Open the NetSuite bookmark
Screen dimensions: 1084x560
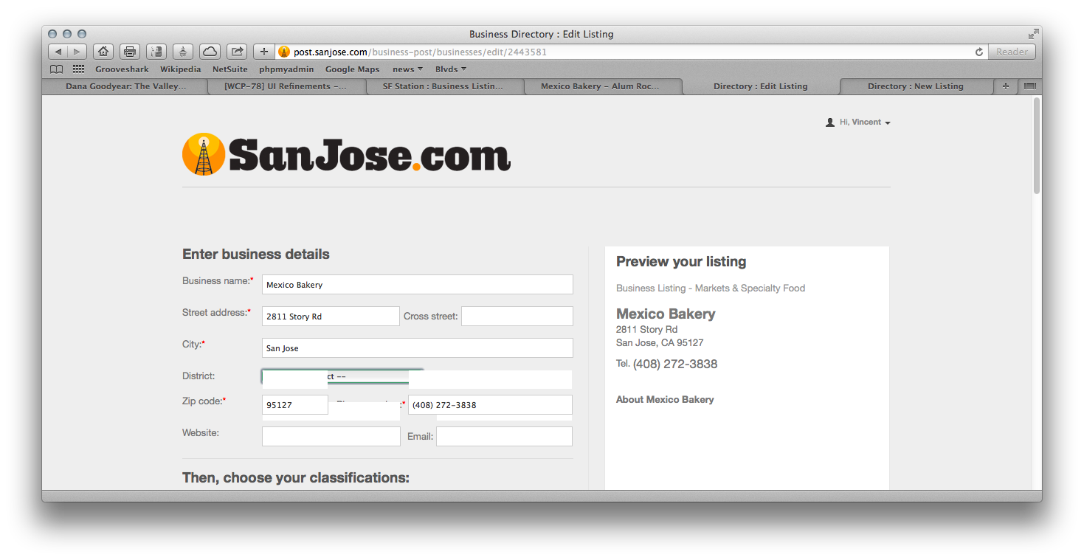tap(230, 69)
